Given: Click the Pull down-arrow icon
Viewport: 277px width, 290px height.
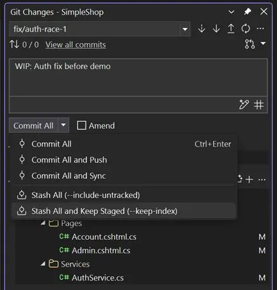Looking at the screenshot, I should (216, 29).
